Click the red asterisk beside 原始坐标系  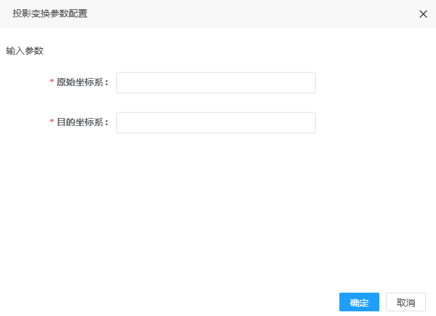pos(51,81)
